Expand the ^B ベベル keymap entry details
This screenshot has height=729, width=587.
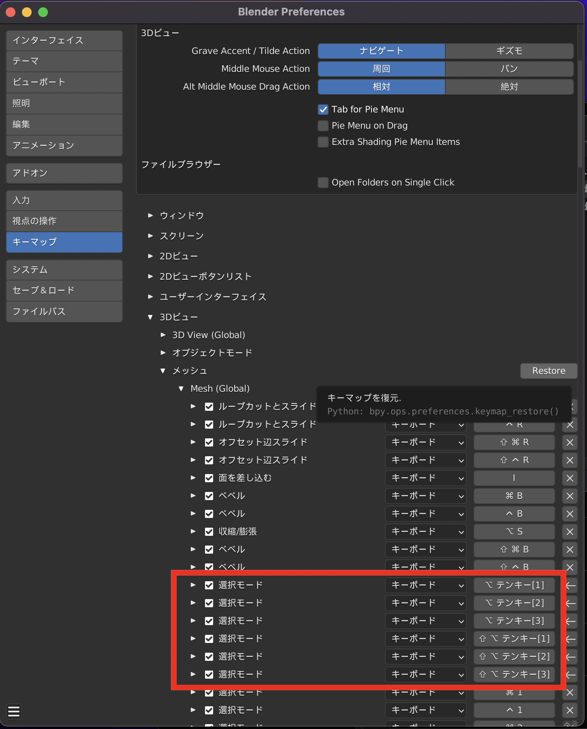pos(193,514)
